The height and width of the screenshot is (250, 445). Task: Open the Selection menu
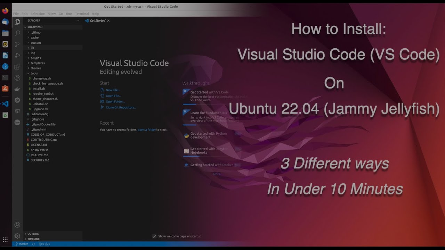tap(38, 14)
